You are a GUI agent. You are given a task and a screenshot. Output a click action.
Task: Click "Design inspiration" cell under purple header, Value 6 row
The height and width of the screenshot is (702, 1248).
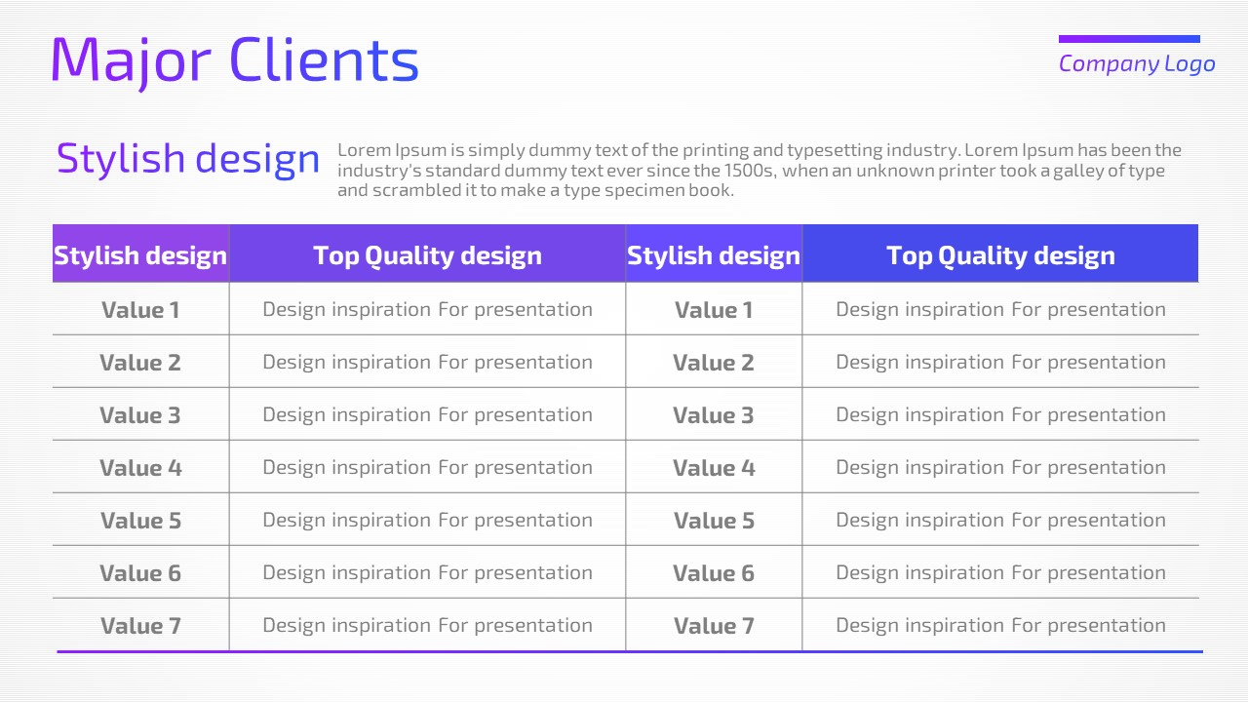click(x=427, y=573)
